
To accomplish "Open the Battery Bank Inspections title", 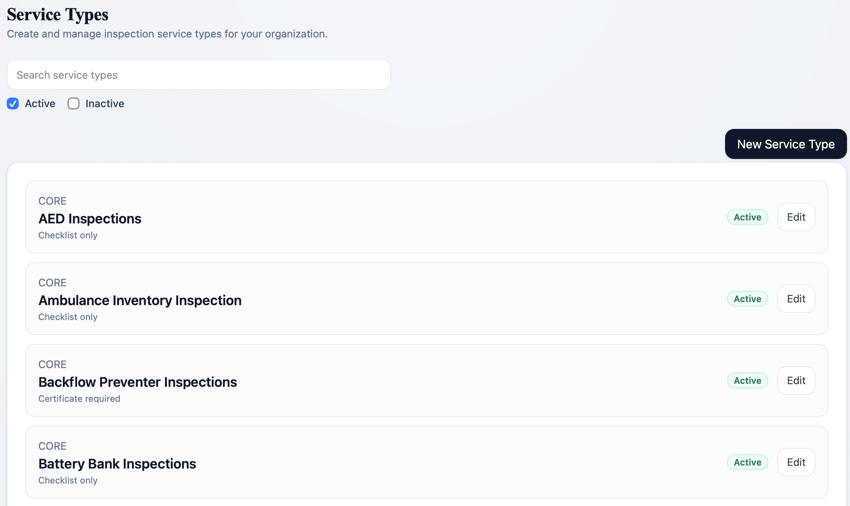I will (117, 464).
